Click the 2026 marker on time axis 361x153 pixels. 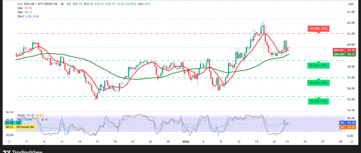coord(185,141)
